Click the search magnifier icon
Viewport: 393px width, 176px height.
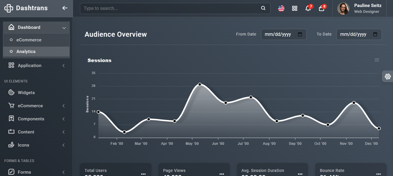(x=263, y=8)
